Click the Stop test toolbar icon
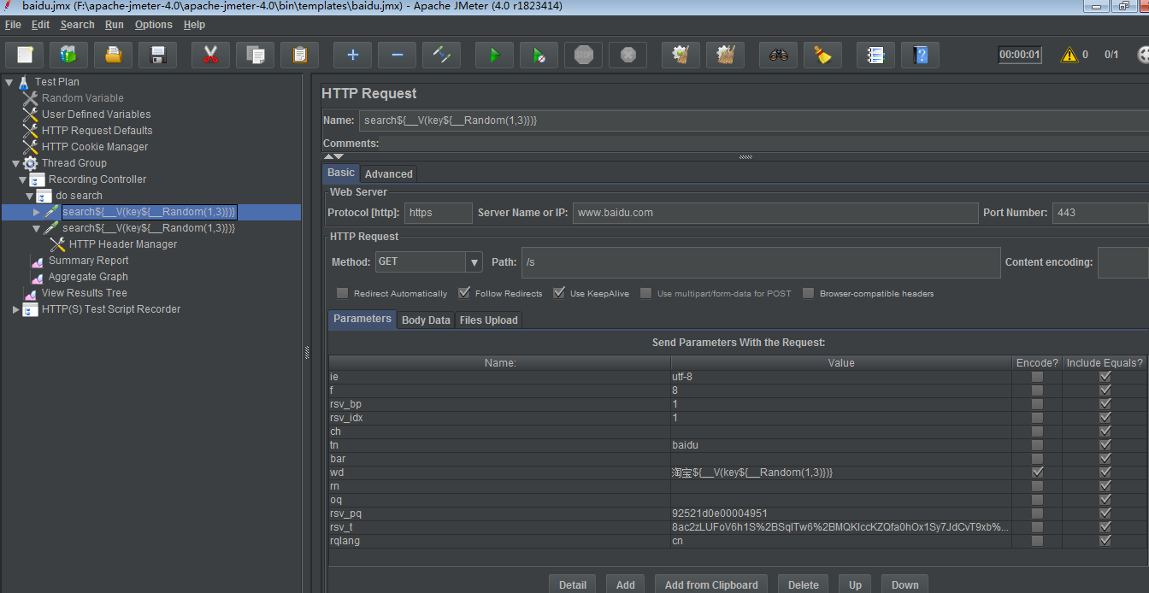Image resolution: width=1149 pixels, height=593 pixels. pyautogui.click(x=584, y=56)
